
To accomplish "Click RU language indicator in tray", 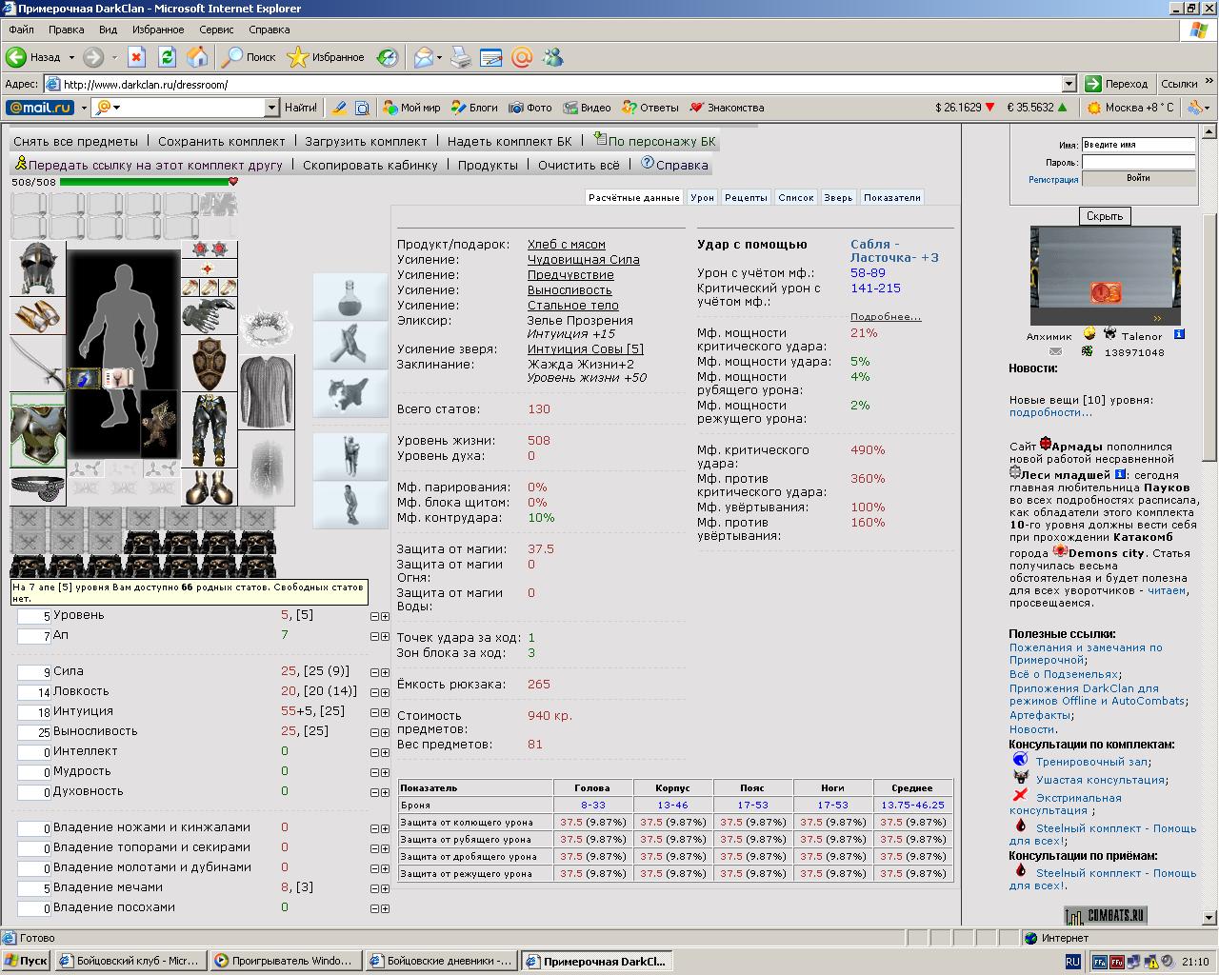I will [x=1072, y=962].
